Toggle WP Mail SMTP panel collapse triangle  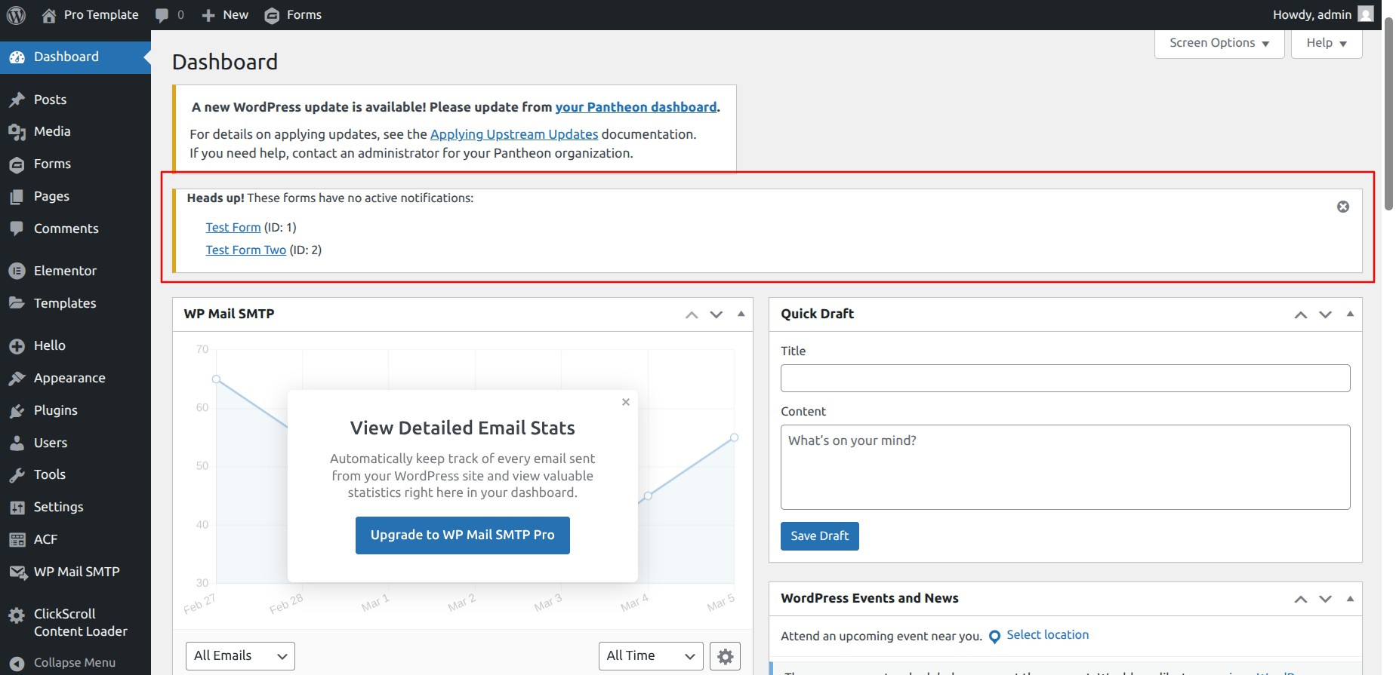point(741,314)
